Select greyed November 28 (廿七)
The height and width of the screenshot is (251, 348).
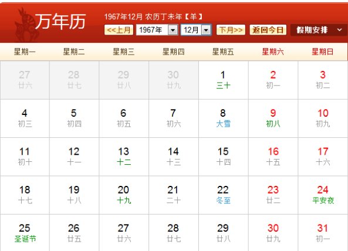[x=74, y=80]
